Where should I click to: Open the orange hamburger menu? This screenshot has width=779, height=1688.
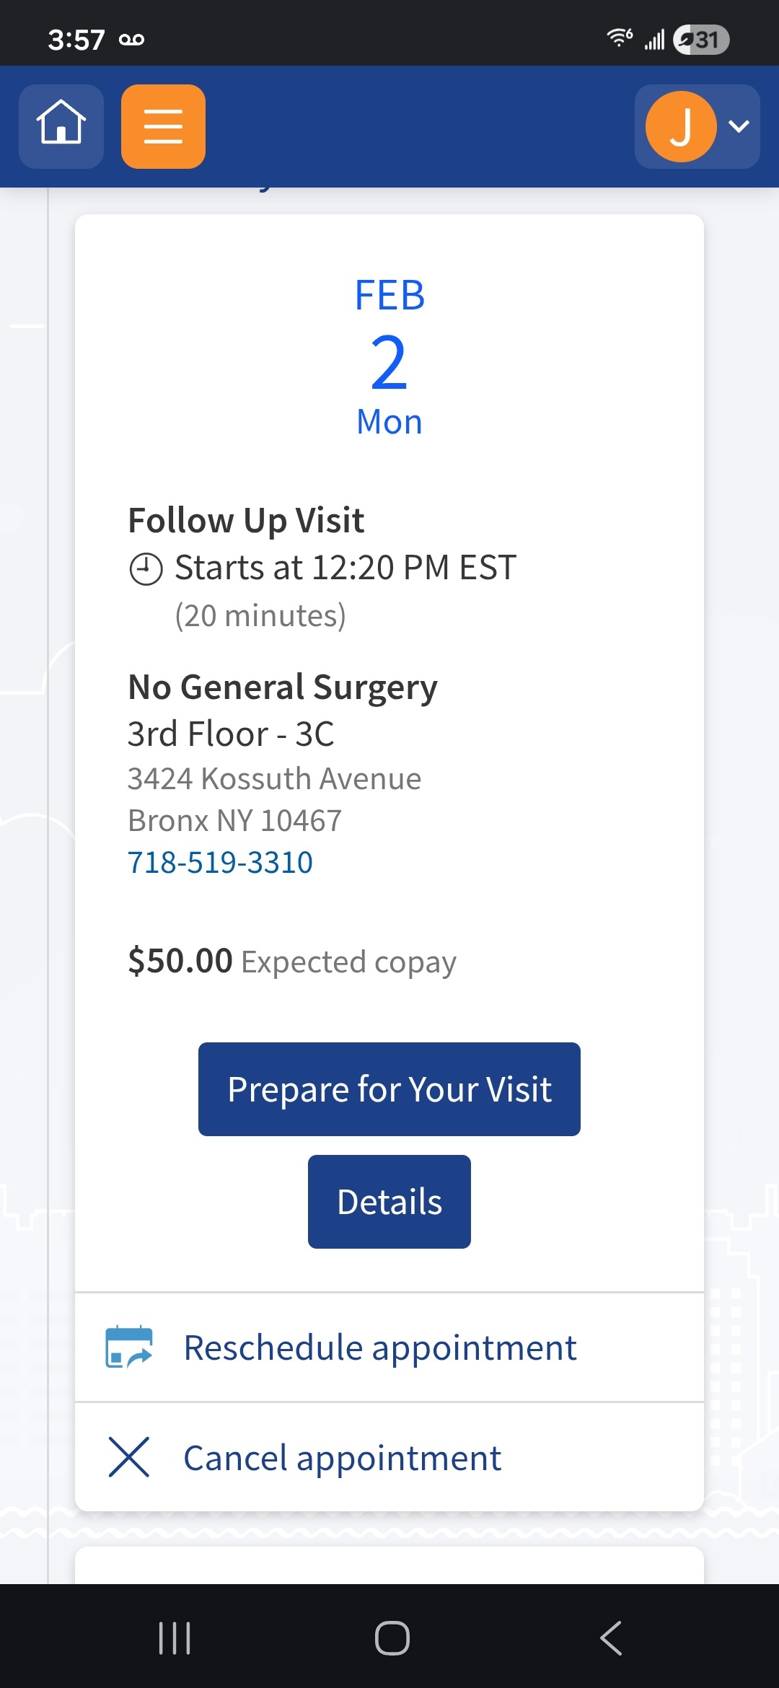(x=163, y=126)
